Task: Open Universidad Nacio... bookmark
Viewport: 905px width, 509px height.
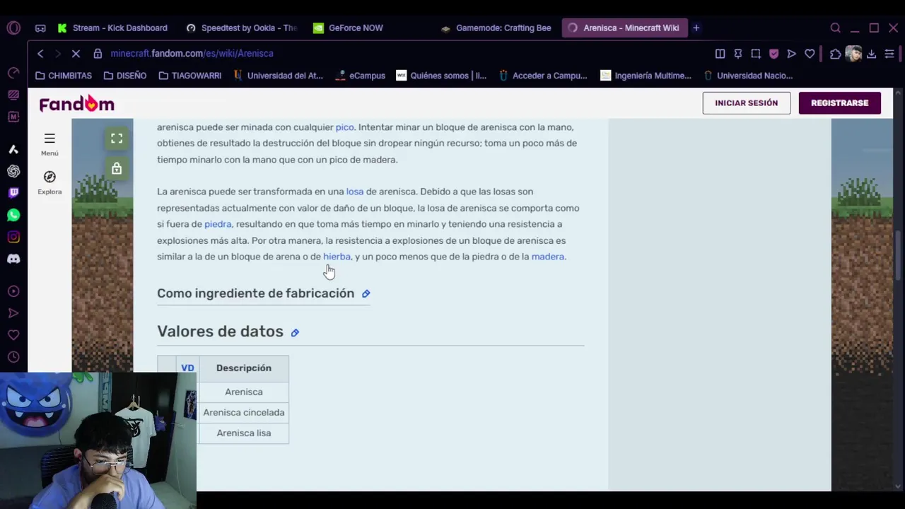Action: (747, 76)
